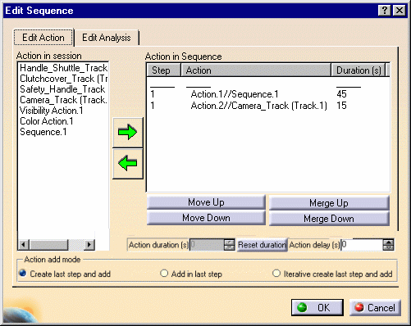
Task: Click the session list horizontal scrollbar thumb
Action: [x=48, y=245]
